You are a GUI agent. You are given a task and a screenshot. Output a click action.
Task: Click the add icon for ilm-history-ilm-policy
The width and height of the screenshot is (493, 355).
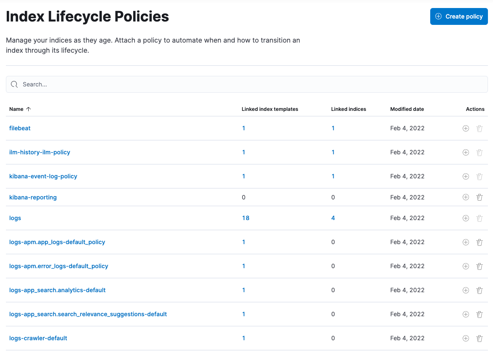point(466,152)
